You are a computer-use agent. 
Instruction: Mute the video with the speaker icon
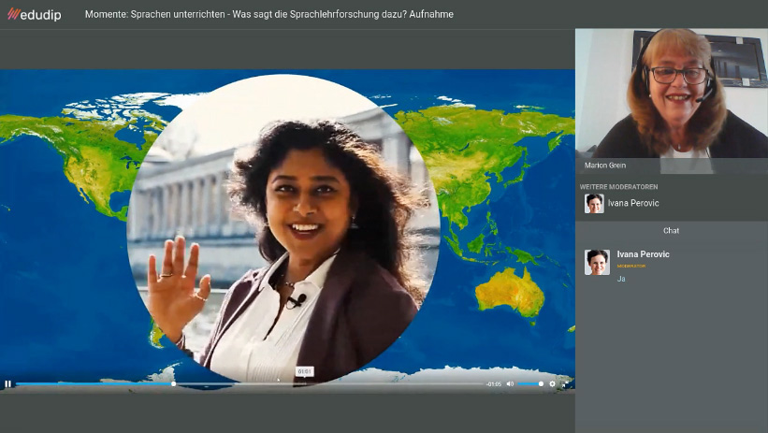click(x=510, y=383)
